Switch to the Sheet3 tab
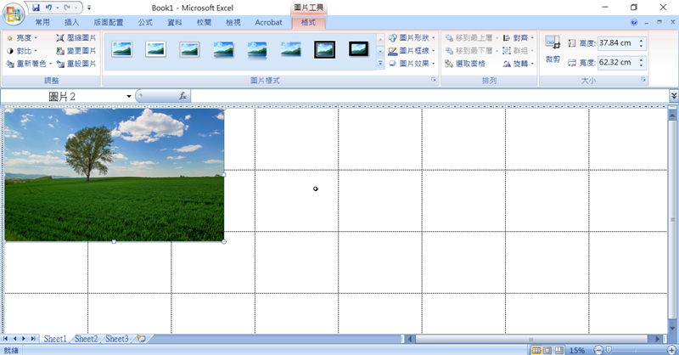The image size is (679, 355). [x=117, y=339]
